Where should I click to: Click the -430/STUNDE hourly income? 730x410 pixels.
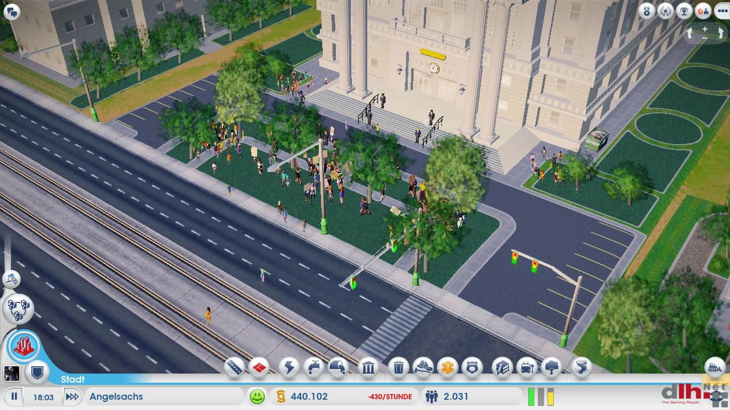click(x=390, y=397)
